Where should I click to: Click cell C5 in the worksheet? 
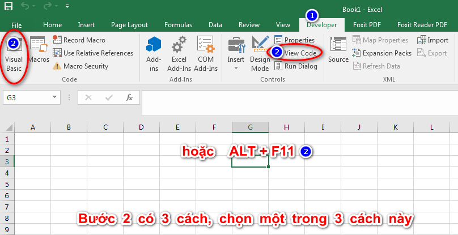tap(105, 184)
